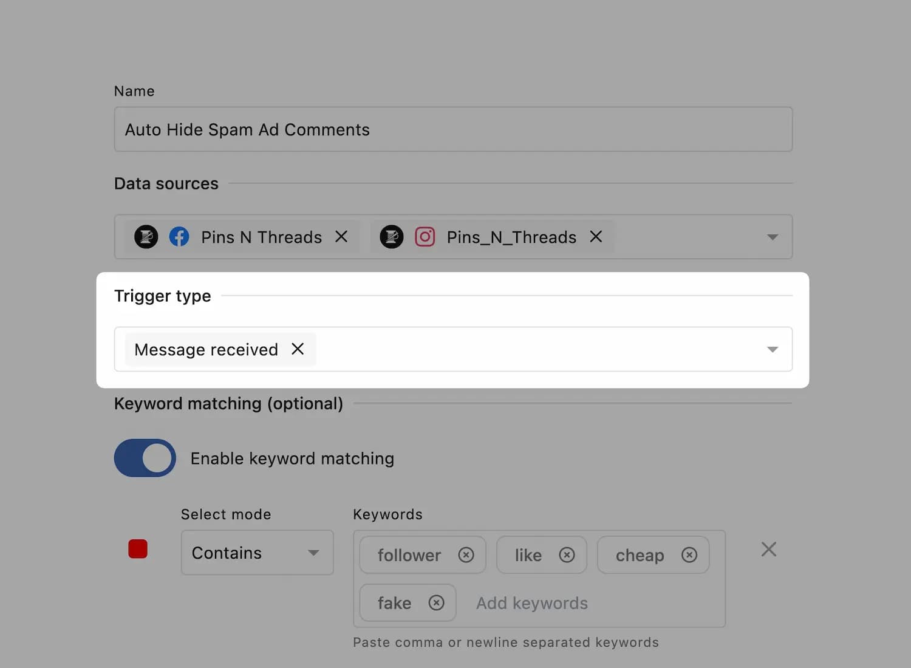The width and height of the screenshot is (911, 668).
Task: Click the Add keywords field
Action: (531, 603)
